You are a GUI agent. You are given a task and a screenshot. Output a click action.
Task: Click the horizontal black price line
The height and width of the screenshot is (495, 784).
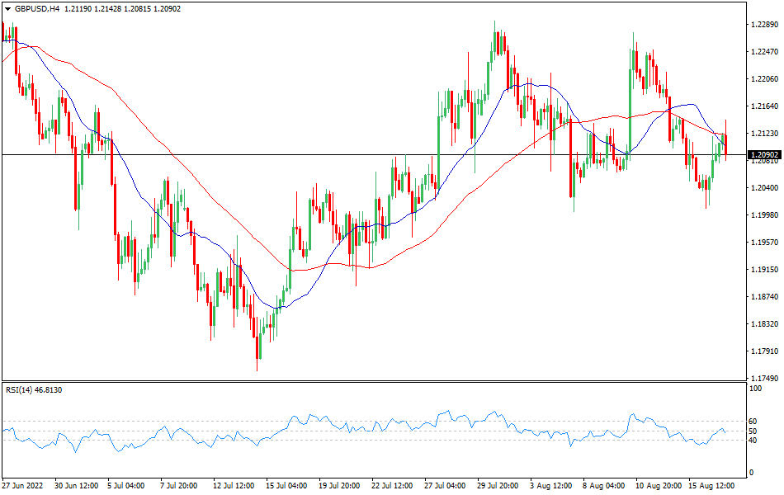coord(330,153)
